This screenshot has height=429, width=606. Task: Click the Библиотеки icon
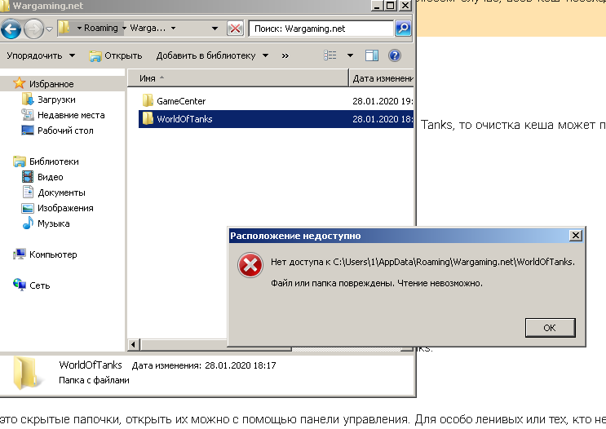(x=20, y=161)
